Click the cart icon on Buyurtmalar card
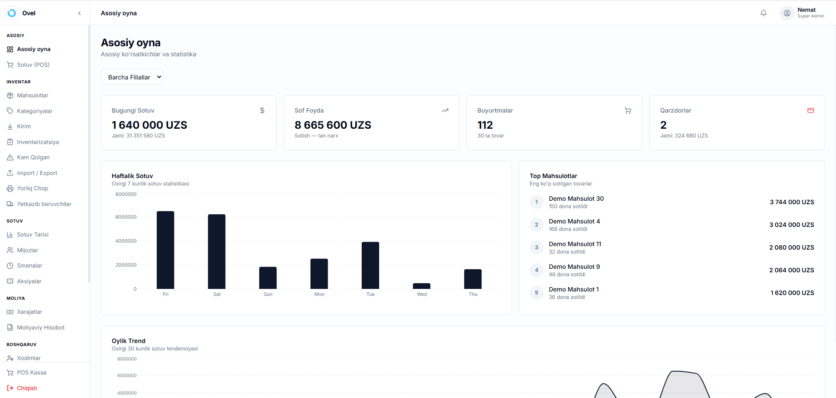This screenshot has height=398, width=836. 628,110
